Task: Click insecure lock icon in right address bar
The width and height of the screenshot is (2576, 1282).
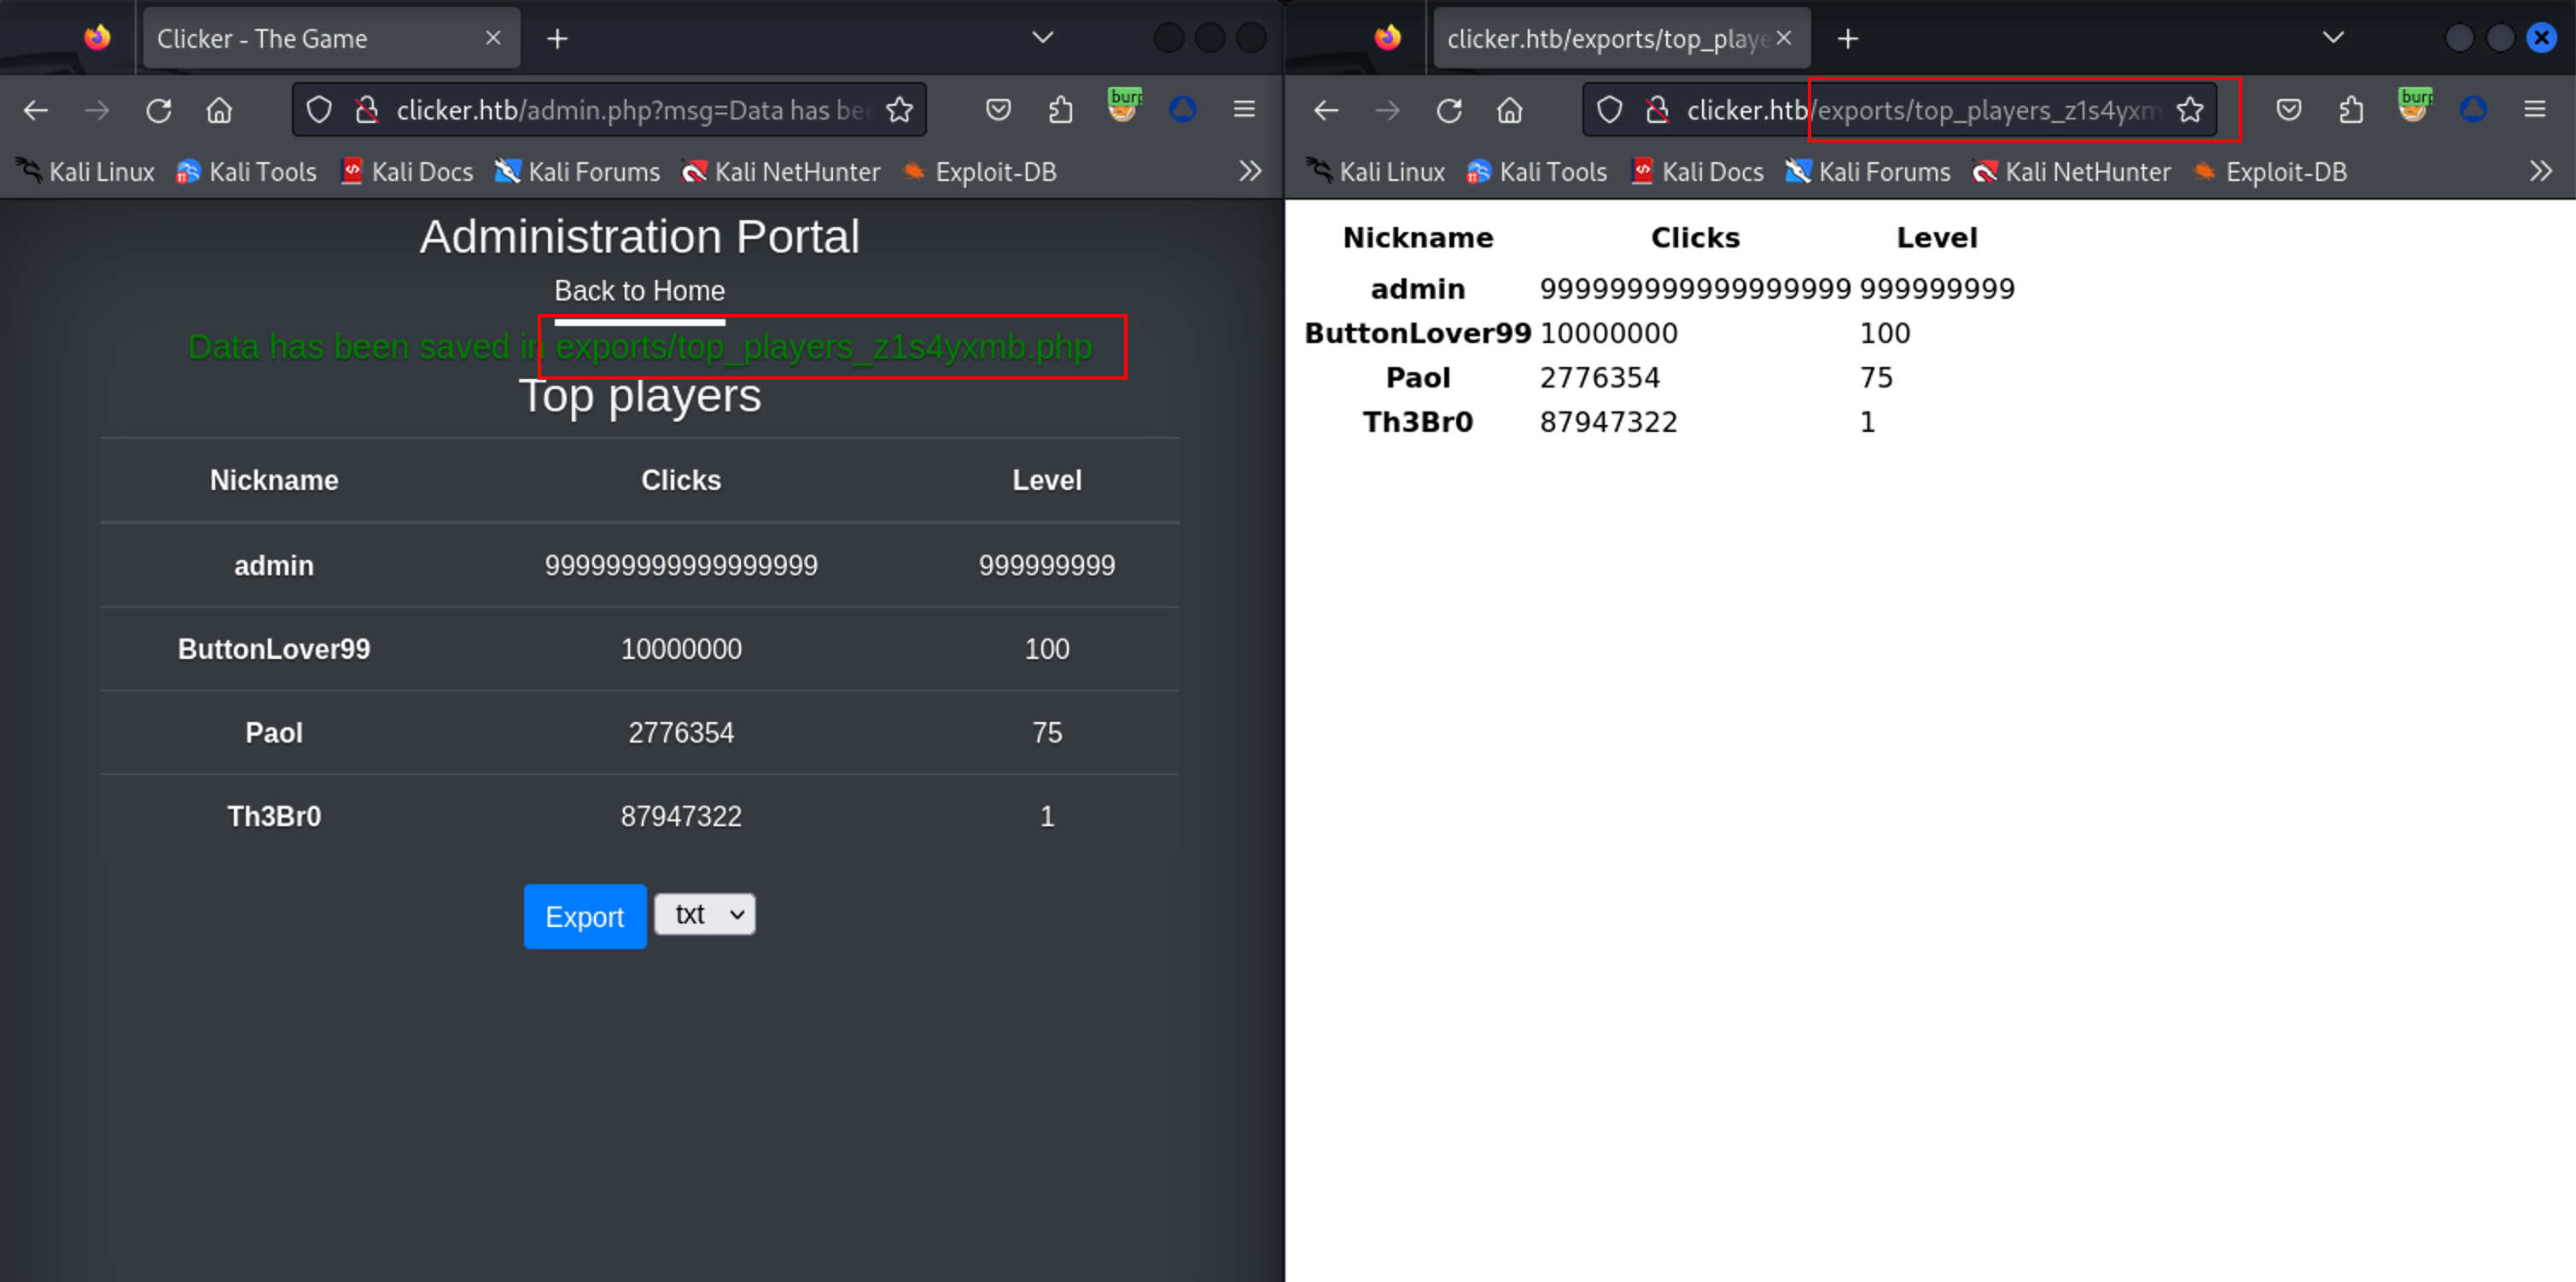Action: click(1657, 110)
